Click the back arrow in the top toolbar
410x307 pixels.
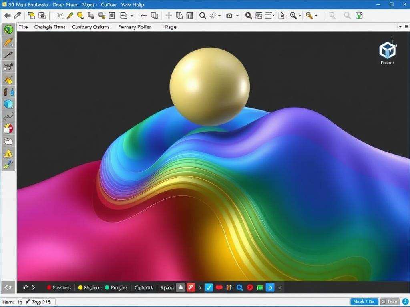click(7, 16)
